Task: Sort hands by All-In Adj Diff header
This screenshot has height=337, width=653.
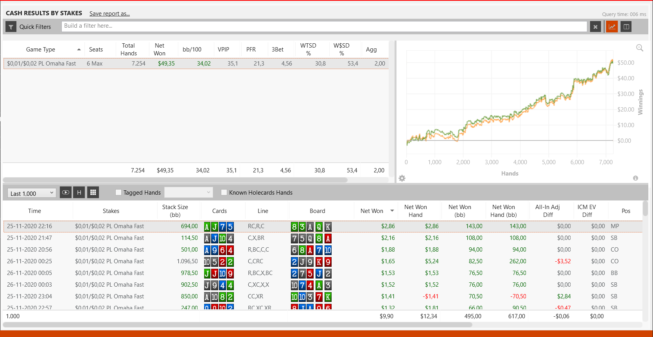Action: click(548, 211)
